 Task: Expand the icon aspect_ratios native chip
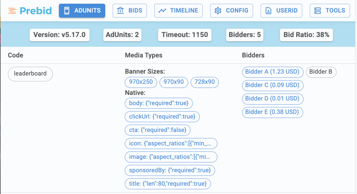coord(171,144)
